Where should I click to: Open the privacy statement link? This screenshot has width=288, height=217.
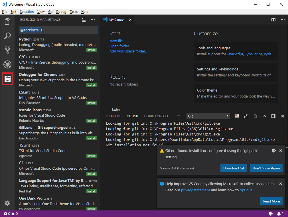click(195, 190)
